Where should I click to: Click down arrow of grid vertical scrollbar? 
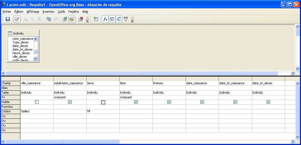[x=297, y=137]
